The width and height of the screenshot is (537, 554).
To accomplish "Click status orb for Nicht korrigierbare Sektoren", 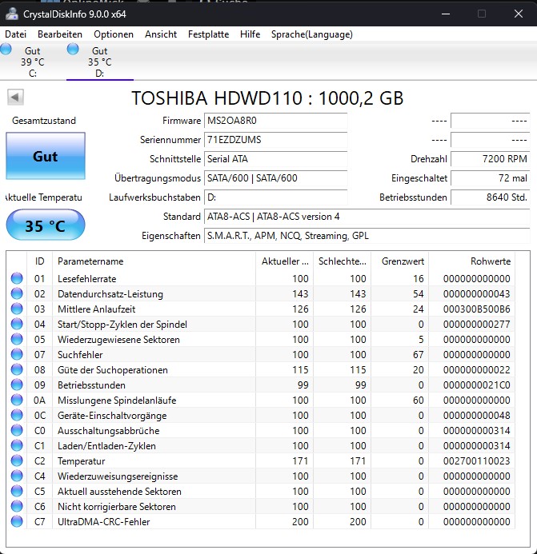I will point(17,506).
